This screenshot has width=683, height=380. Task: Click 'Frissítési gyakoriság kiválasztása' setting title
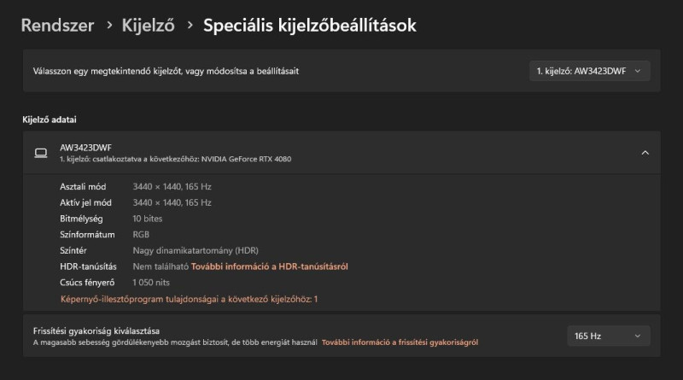coord(96,331)
